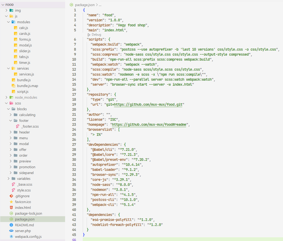
Task: Click the breadcrumb ellipsis segment
Action: 100,5
